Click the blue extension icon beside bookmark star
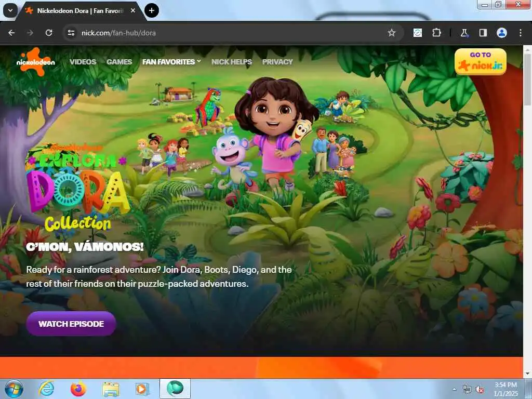This screenshot has width=532, height=399. pos(418,33)
